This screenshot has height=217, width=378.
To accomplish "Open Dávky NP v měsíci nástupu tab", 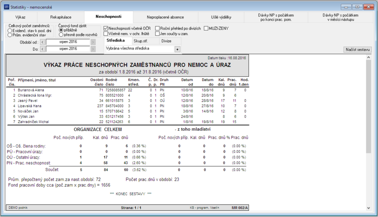I will coord(340,17).
